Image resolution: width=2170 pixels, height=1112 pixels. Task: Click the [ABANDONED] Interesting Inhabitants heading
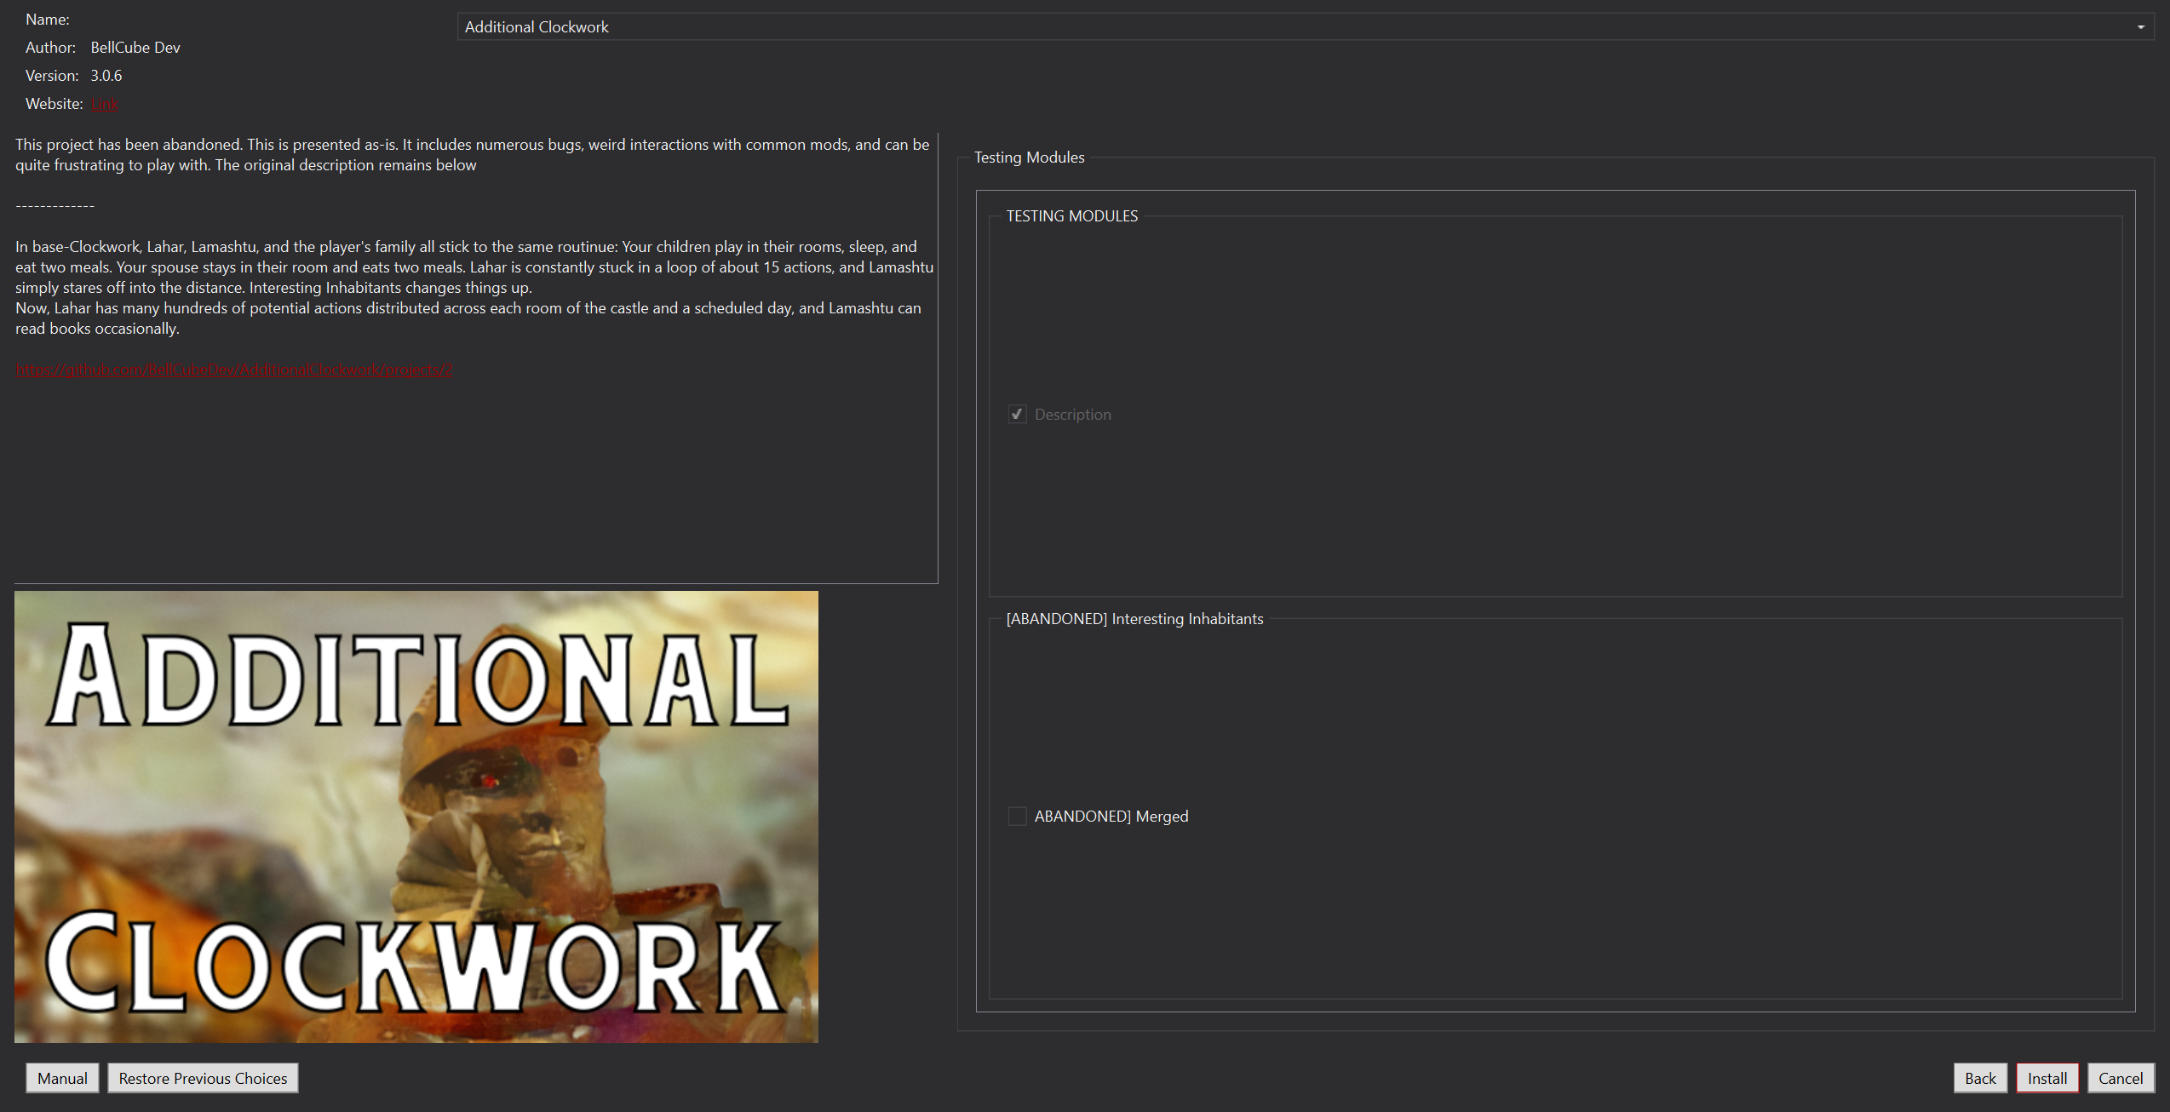tap(1134, 619)
